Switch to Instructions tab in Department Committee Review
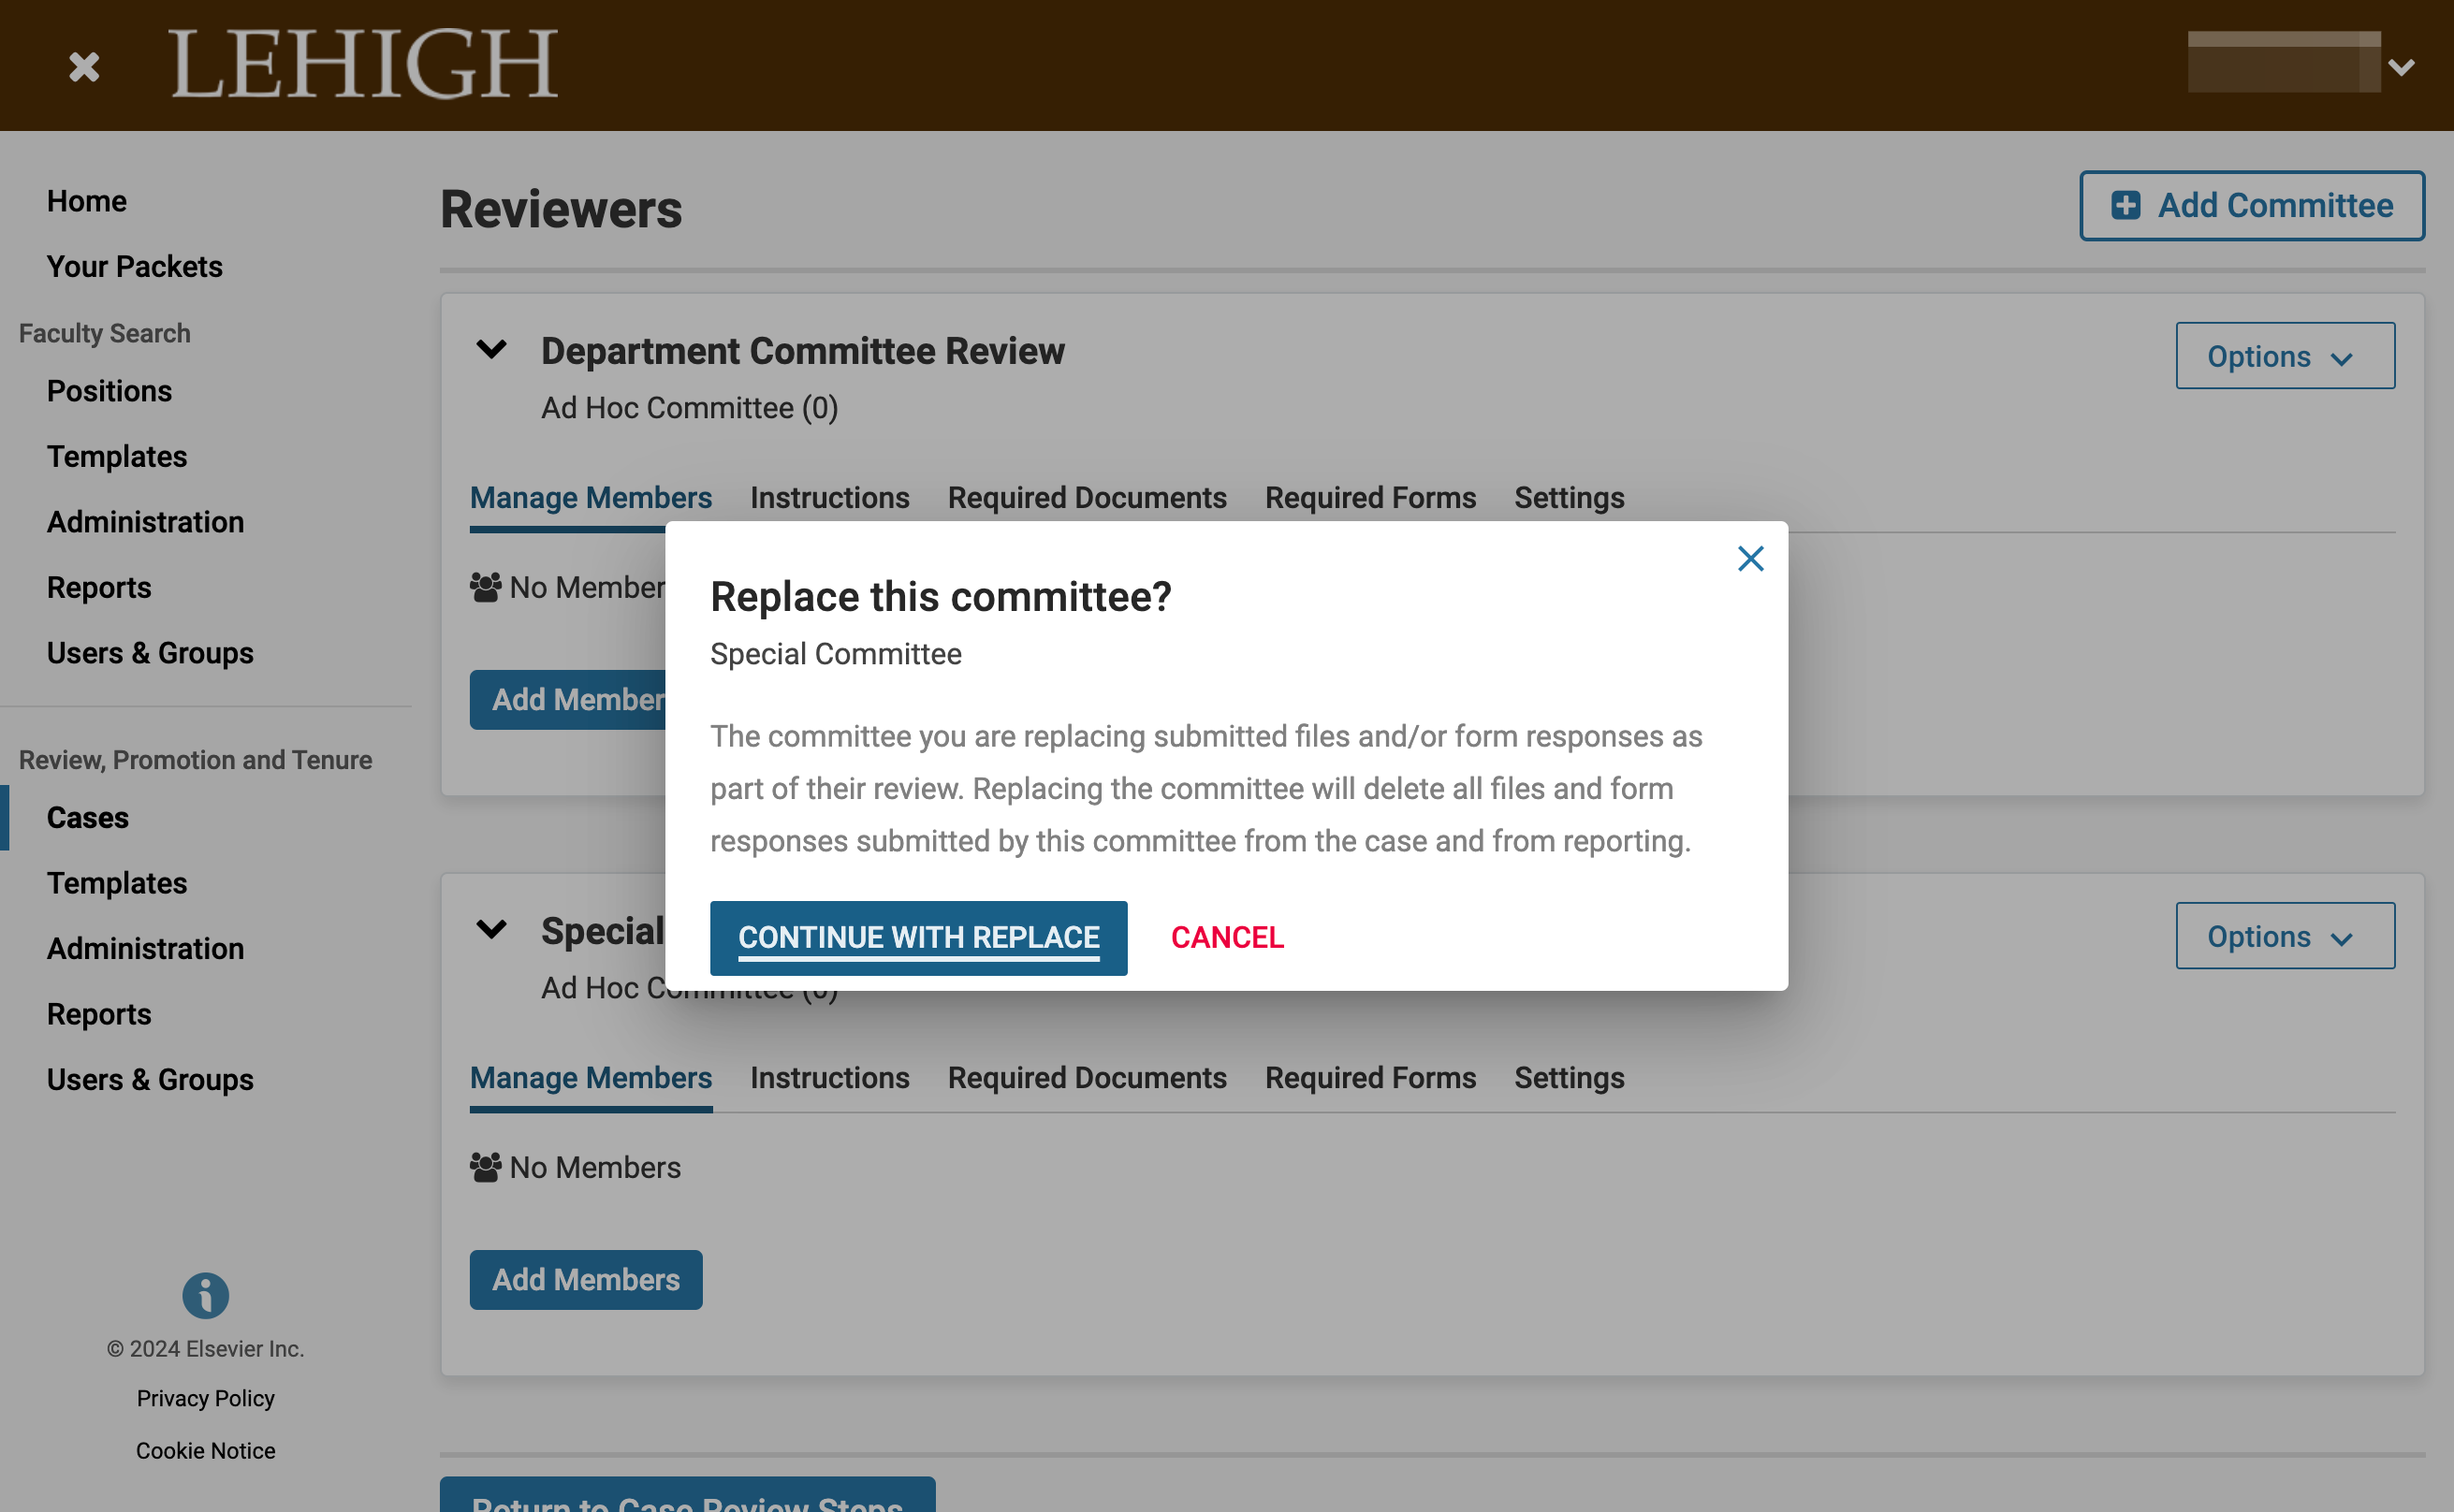 (830, 498)
